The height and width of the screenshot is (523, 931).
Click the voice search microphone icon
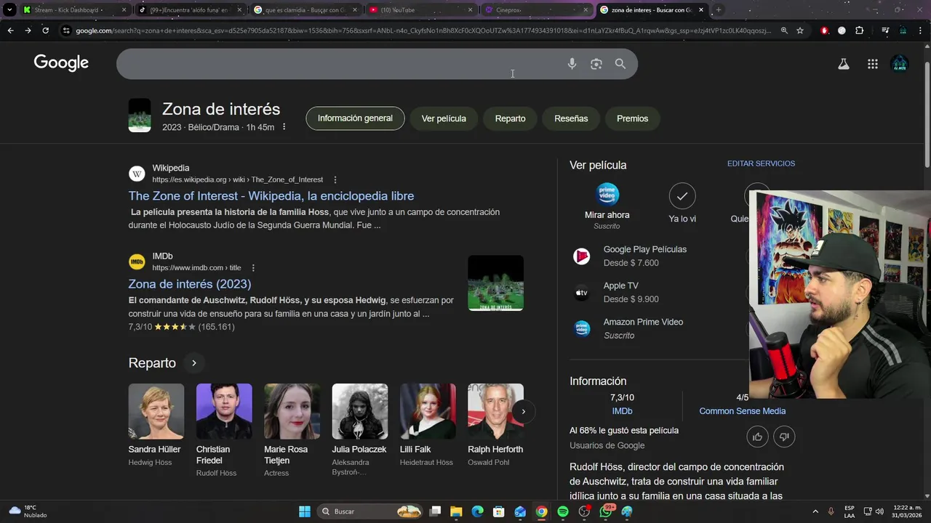click(x=572, y=64)
